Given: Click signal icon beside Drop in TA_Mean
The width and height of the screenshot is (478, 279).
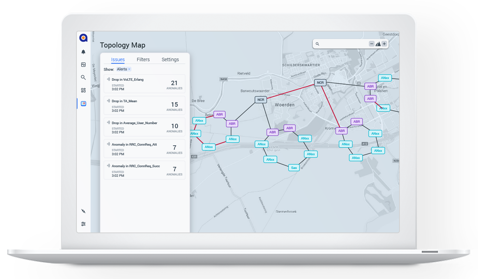Looking at the screenshot, I should 108,101.
